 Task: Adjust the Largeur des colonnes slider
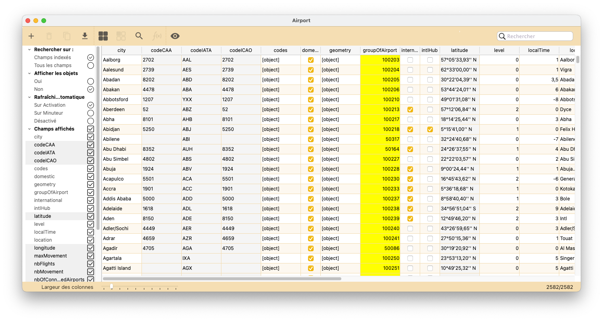111,286
